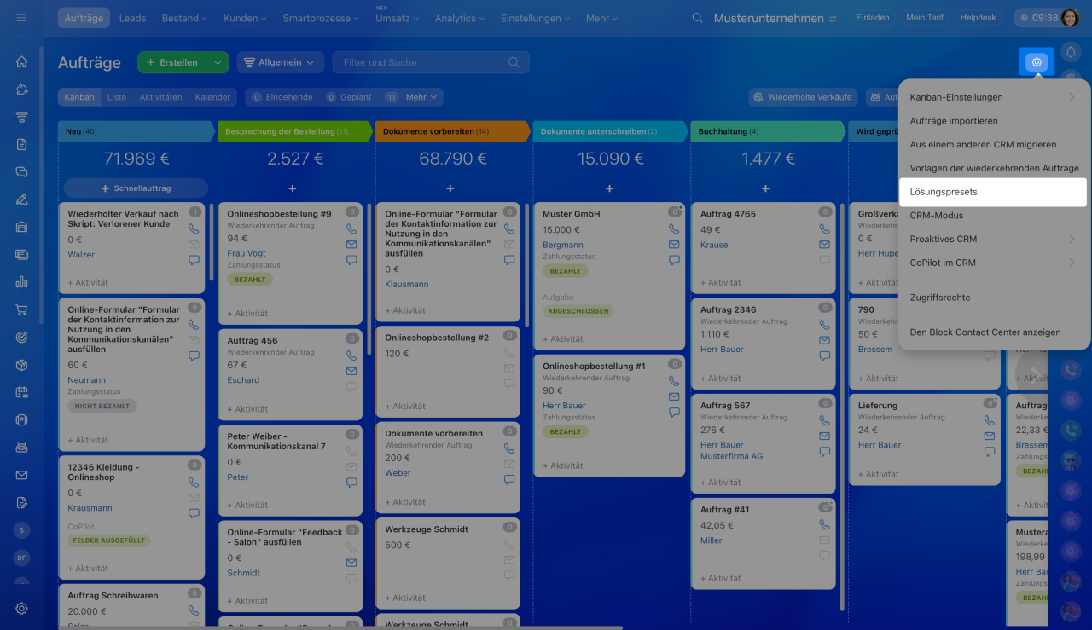Expand the Einstellungen dropdown in top navigation
1092x630 pixels.
tap(536, 18)
